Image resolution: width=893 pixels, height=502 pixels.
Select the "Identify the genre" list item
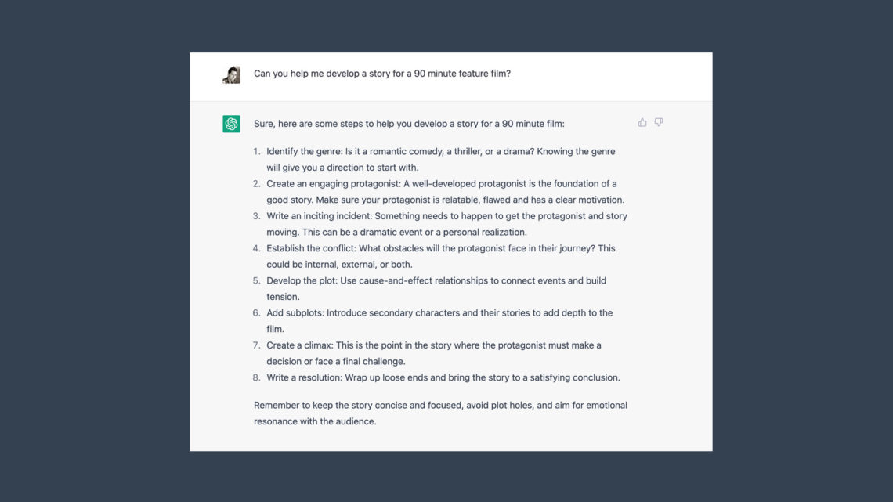(440, 151)
